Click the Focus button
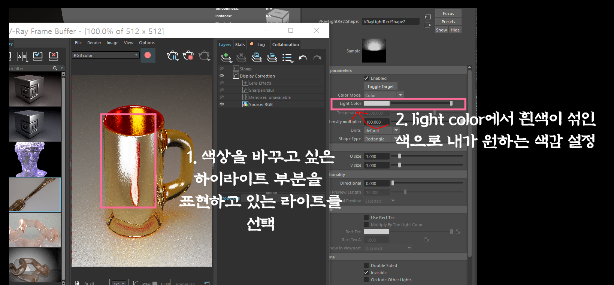This screenshot has width=614, height=285. [448, 13]
